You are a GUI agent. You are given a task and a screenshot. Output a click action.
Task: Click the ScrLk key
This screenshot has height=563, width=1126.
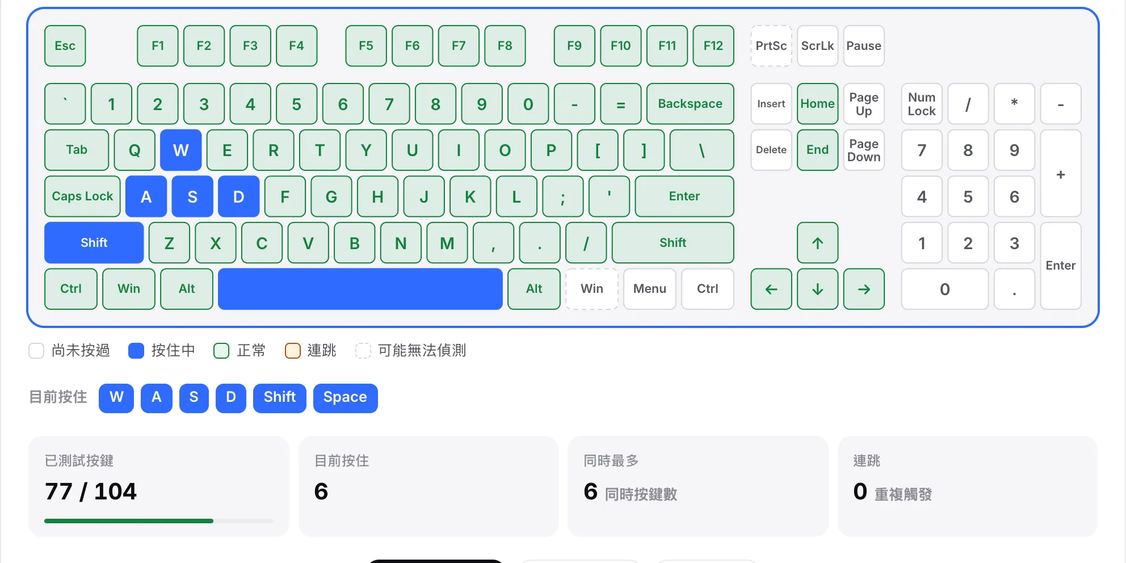(817, 46)
